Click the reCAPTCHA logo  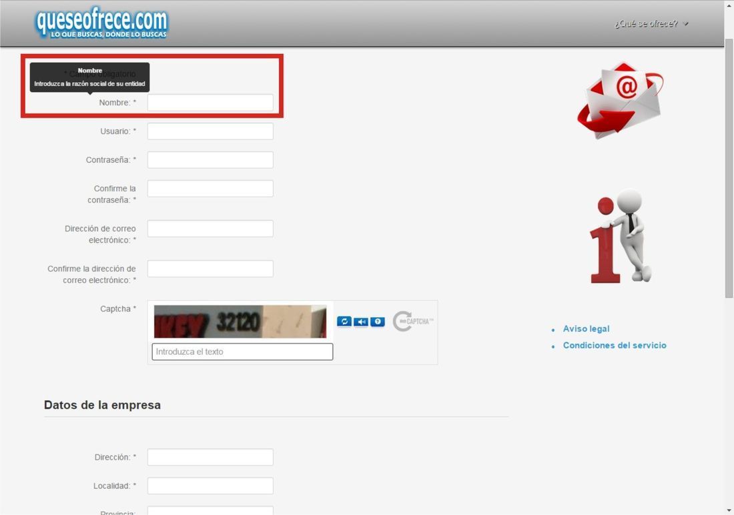(413, 321)
